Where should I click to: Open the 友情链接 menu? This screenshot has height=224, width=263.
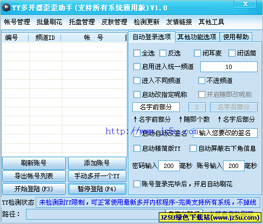pyautogui.click(x=179, y=22)
